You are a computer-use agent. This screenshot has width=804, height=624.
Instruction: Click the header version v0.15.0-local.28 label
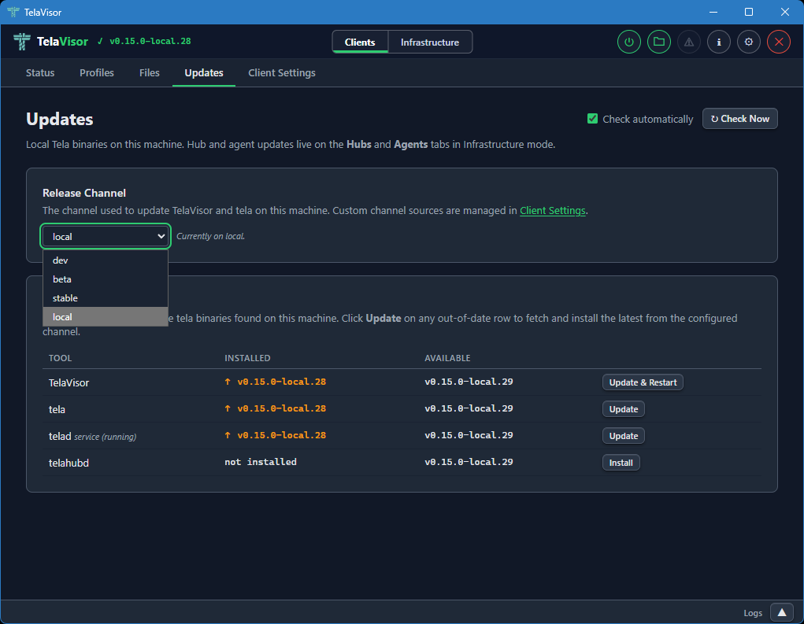pos(150,41)
